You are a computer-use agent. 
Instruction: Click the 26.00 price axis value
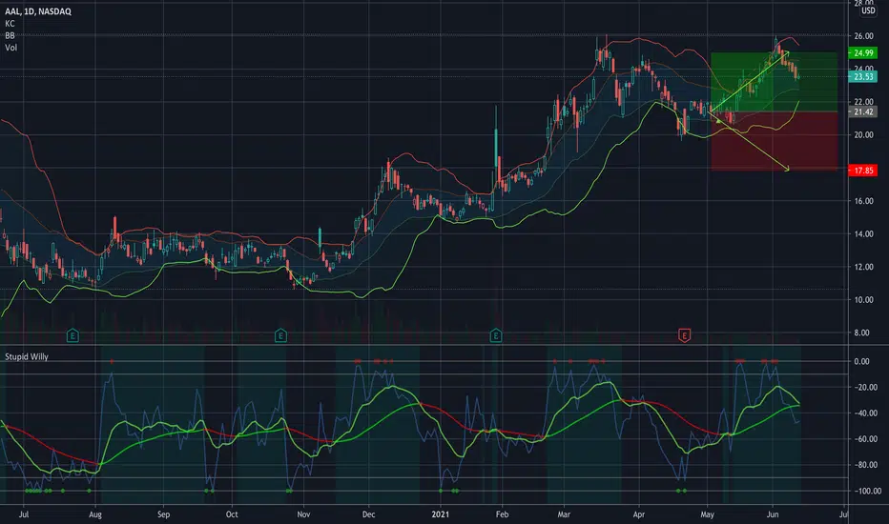click(863, 35)
